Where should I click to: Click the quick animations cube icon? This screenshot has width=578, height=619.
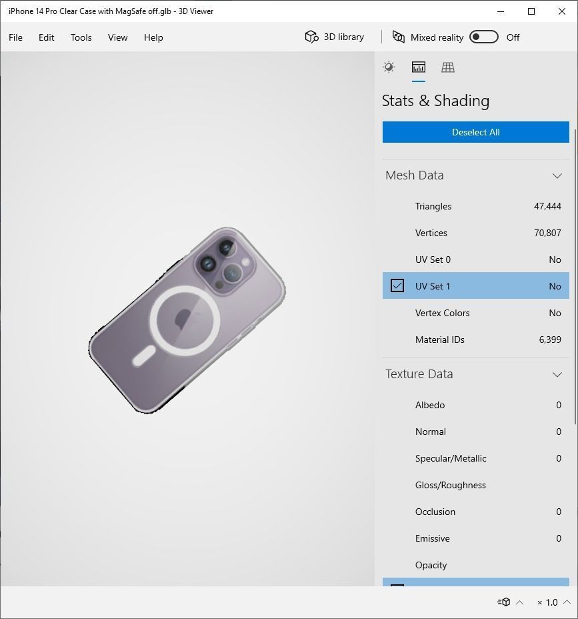coord(504,602)
